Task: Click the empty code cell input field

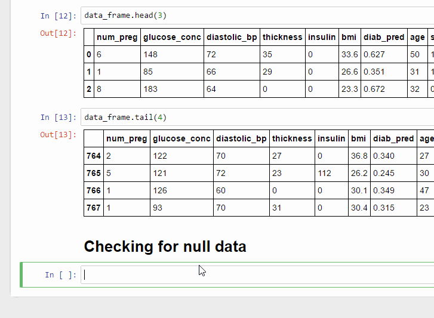Action: click(x=257, y=275)
